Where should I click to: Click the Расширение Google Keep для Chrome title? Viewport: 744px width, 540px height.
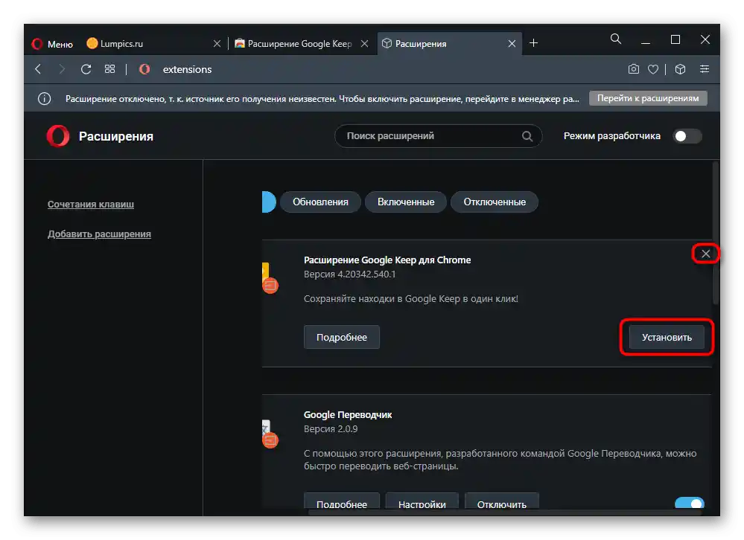[x=387, y=260]
